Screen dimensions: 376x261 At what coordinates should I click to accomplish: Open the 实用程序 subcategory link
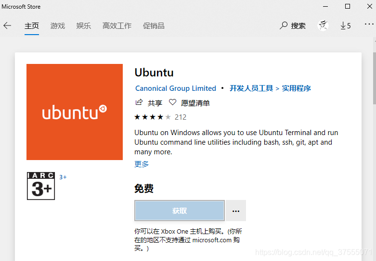[296, 88]
